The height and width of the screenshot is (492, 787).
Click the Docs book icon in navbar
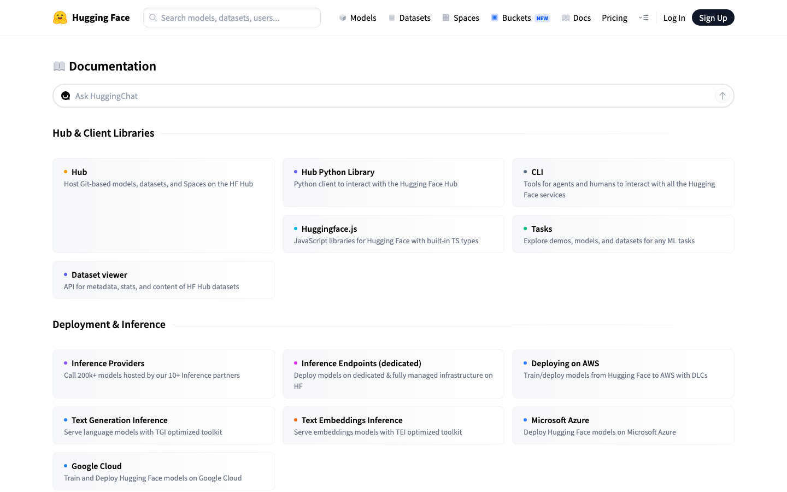(x=566, y=18)
